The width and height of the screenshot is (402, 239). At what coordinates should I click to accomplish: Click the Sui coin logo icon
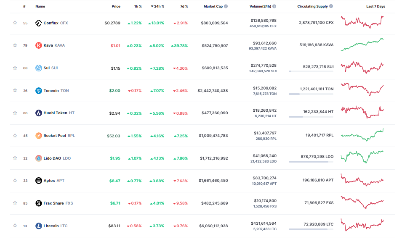coord(38,68)
